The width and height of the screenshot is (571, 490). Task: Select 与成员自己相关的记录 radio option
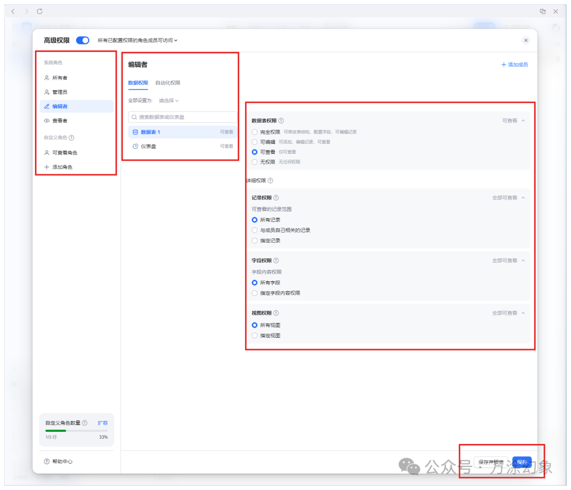[x=254, y=230]
